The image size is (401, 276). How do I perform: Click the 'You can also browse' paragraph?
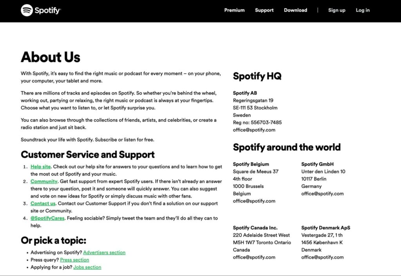[x=119, y=124]
